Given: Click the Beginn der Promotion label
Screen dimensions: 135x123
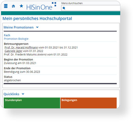Looking at the screenshot, I should (19, 59).
